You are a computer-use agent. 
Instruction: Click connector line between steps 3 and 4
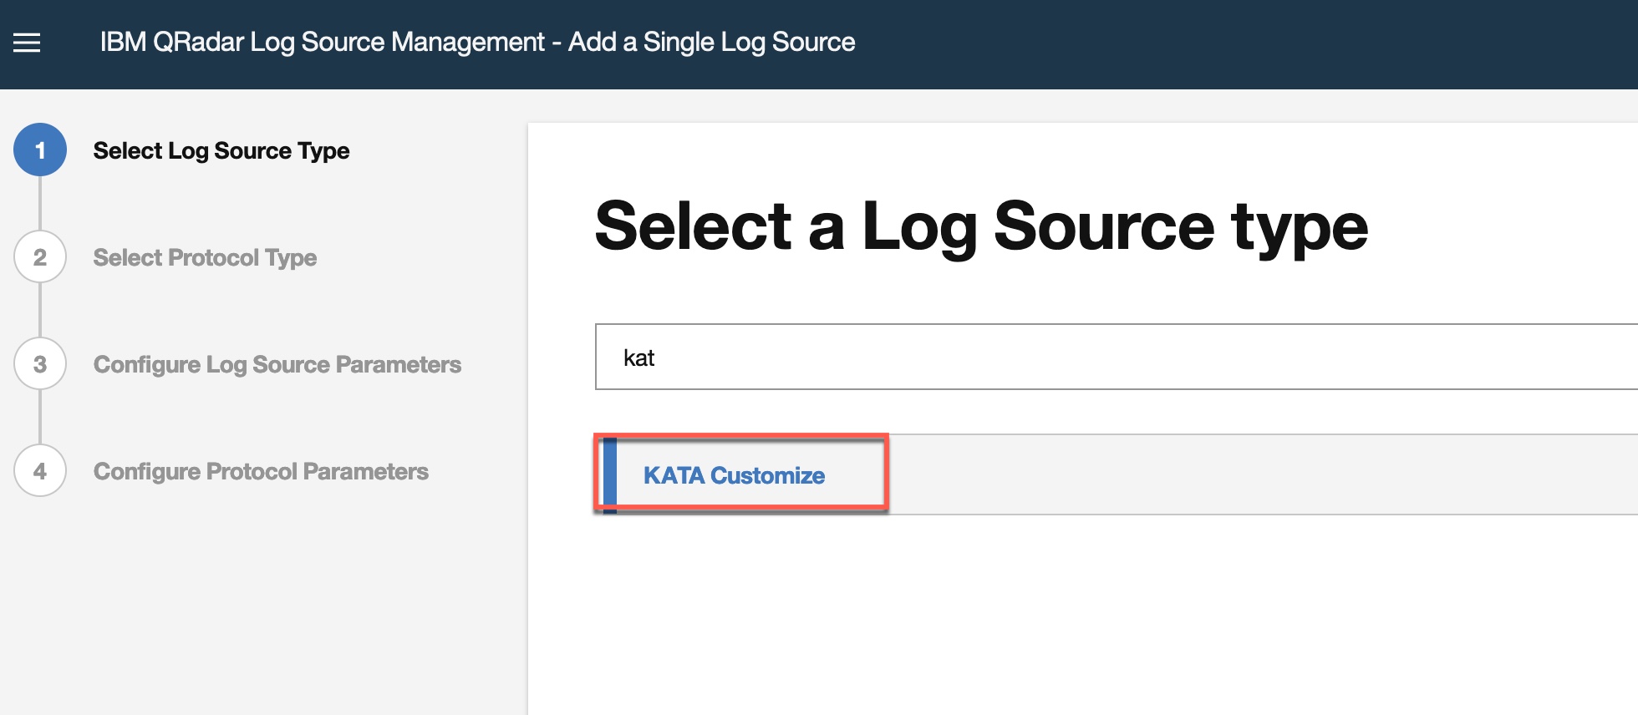pyautogui.click(x=40, y=417)
